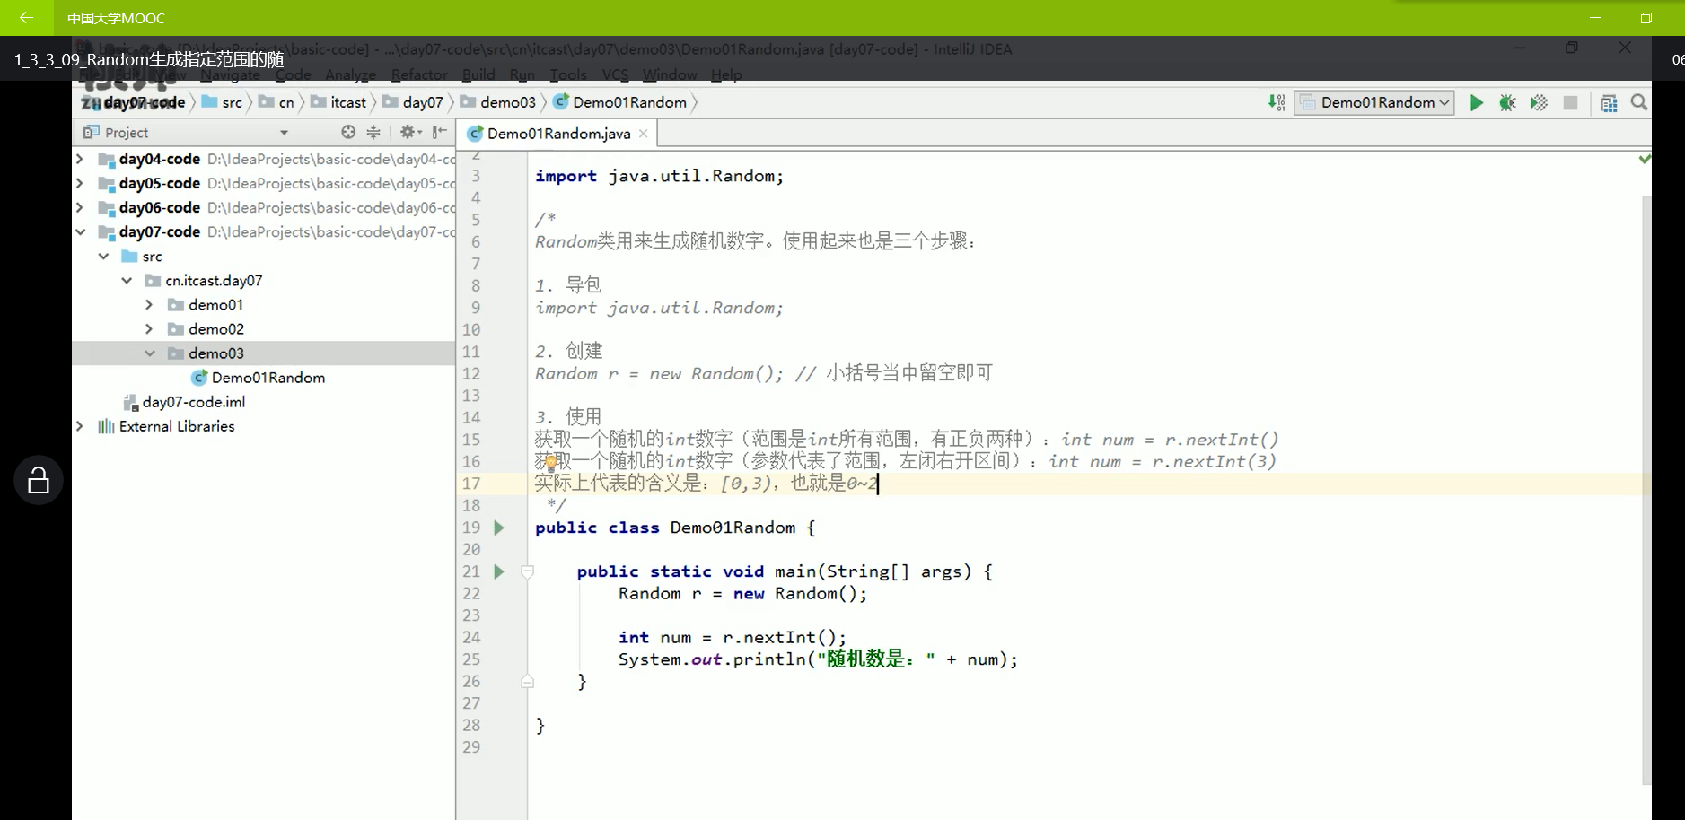1685x820 pixels.
Task: Open the Navigate menu
Action: point(230,74)
